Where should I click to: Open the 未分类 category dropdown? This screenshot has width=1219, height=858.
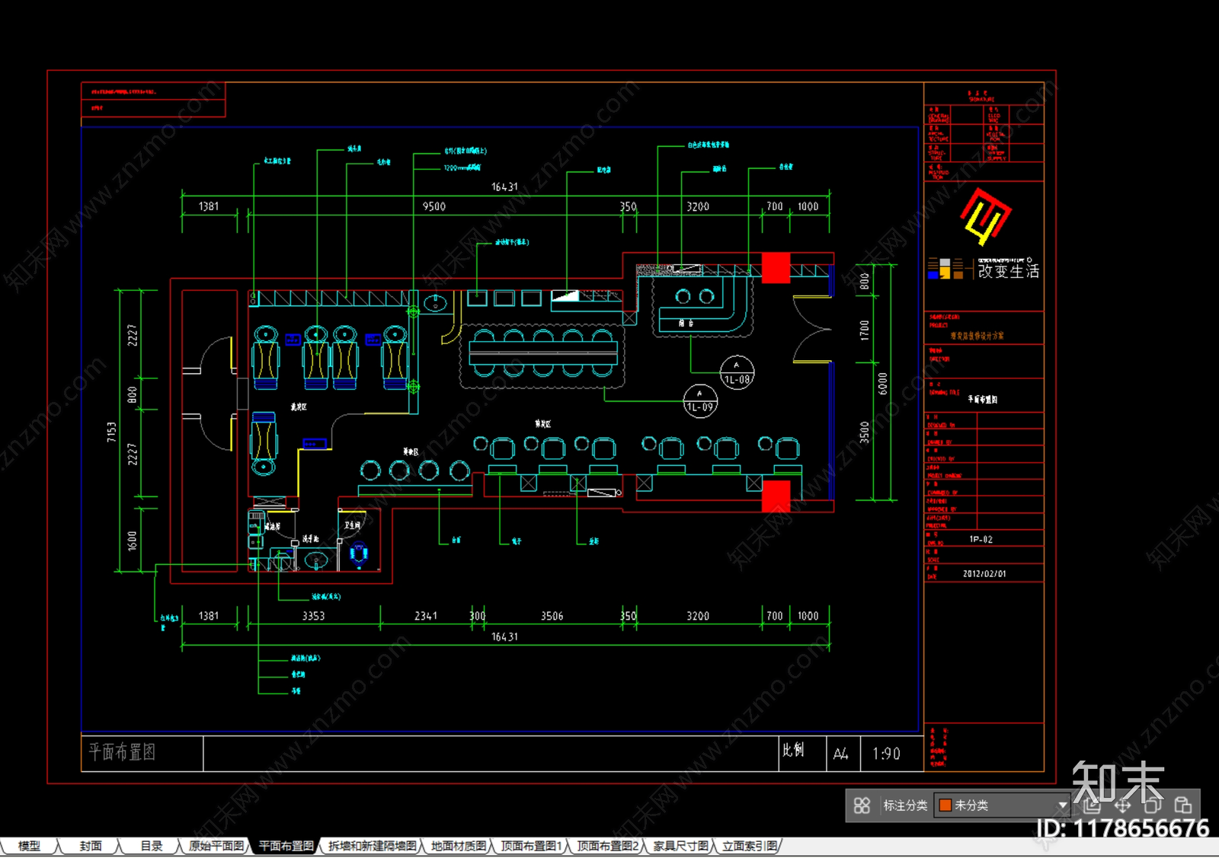pyautogui.click(x=1003, y=805)
